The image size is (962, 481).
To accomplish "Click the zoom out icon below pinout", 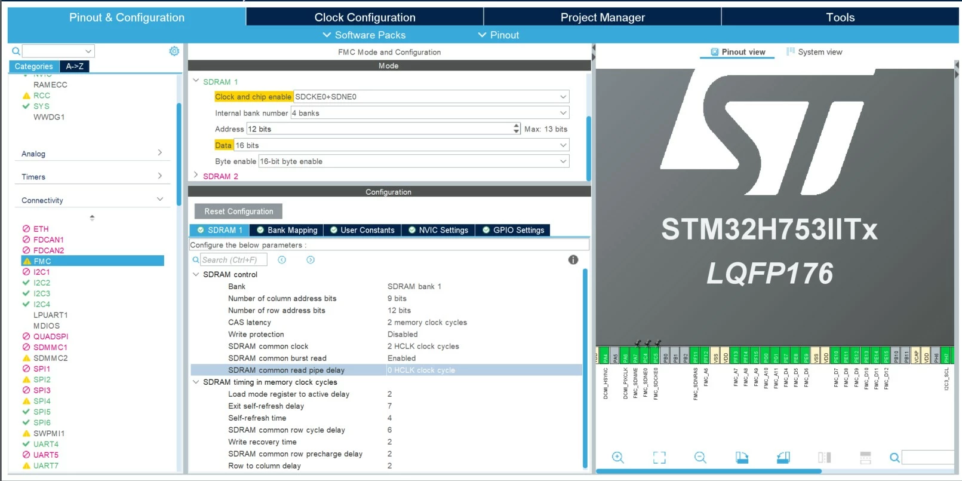I will (x=700, y=458).
